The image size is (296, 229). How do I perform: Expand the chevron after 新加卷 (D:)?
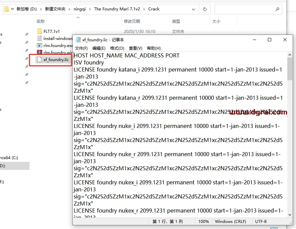(41, 9)
